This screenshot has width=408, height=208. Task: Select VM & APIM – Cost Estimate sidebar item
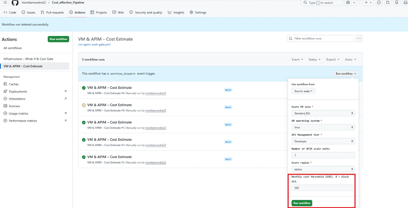click(x=35, y=66)
